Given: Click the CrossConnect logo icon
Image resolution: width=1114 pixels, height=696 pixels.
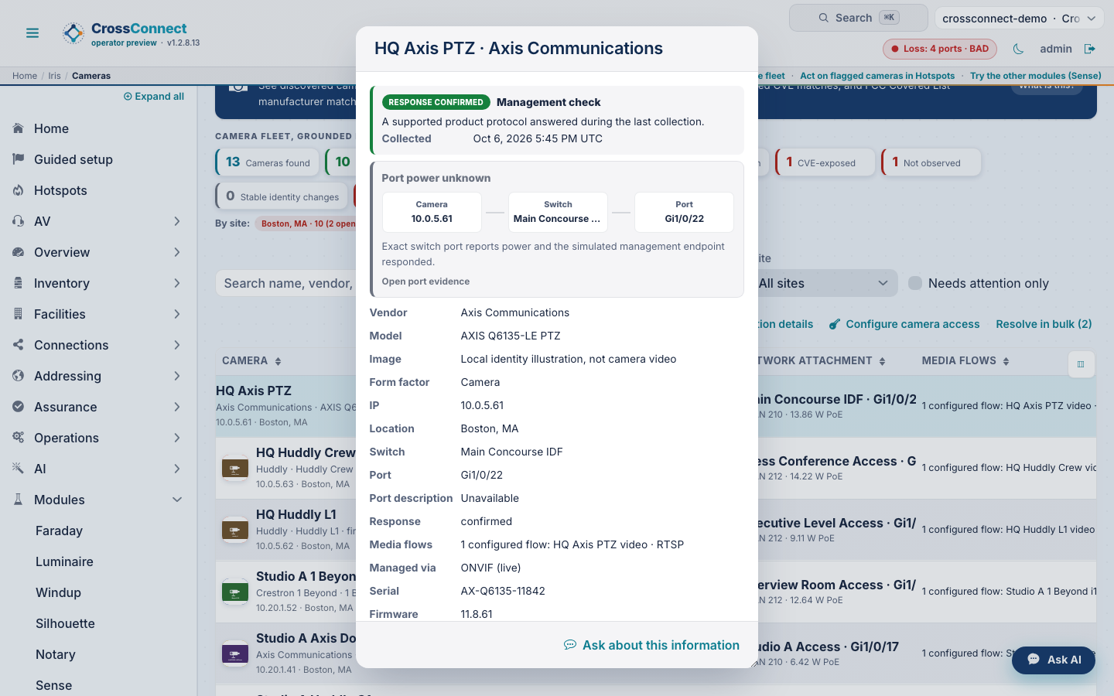Looking at the screenshot, I should click(73, 33).
